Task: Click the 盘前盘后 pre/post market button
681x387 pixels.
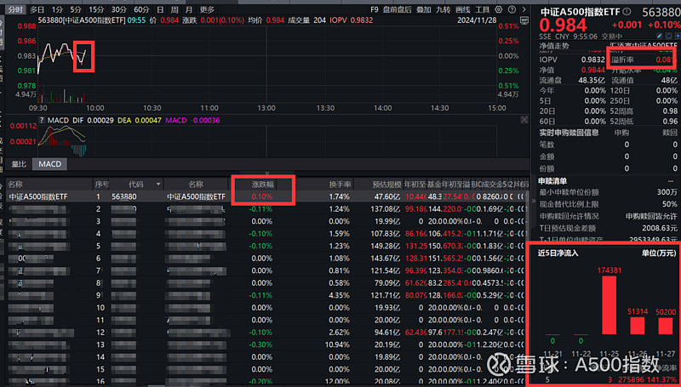Action: (x=398, y=9)
